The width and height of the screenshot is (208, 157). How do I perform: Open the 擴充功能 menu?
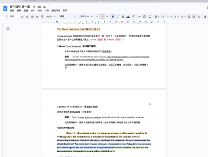tap(56, 10)
